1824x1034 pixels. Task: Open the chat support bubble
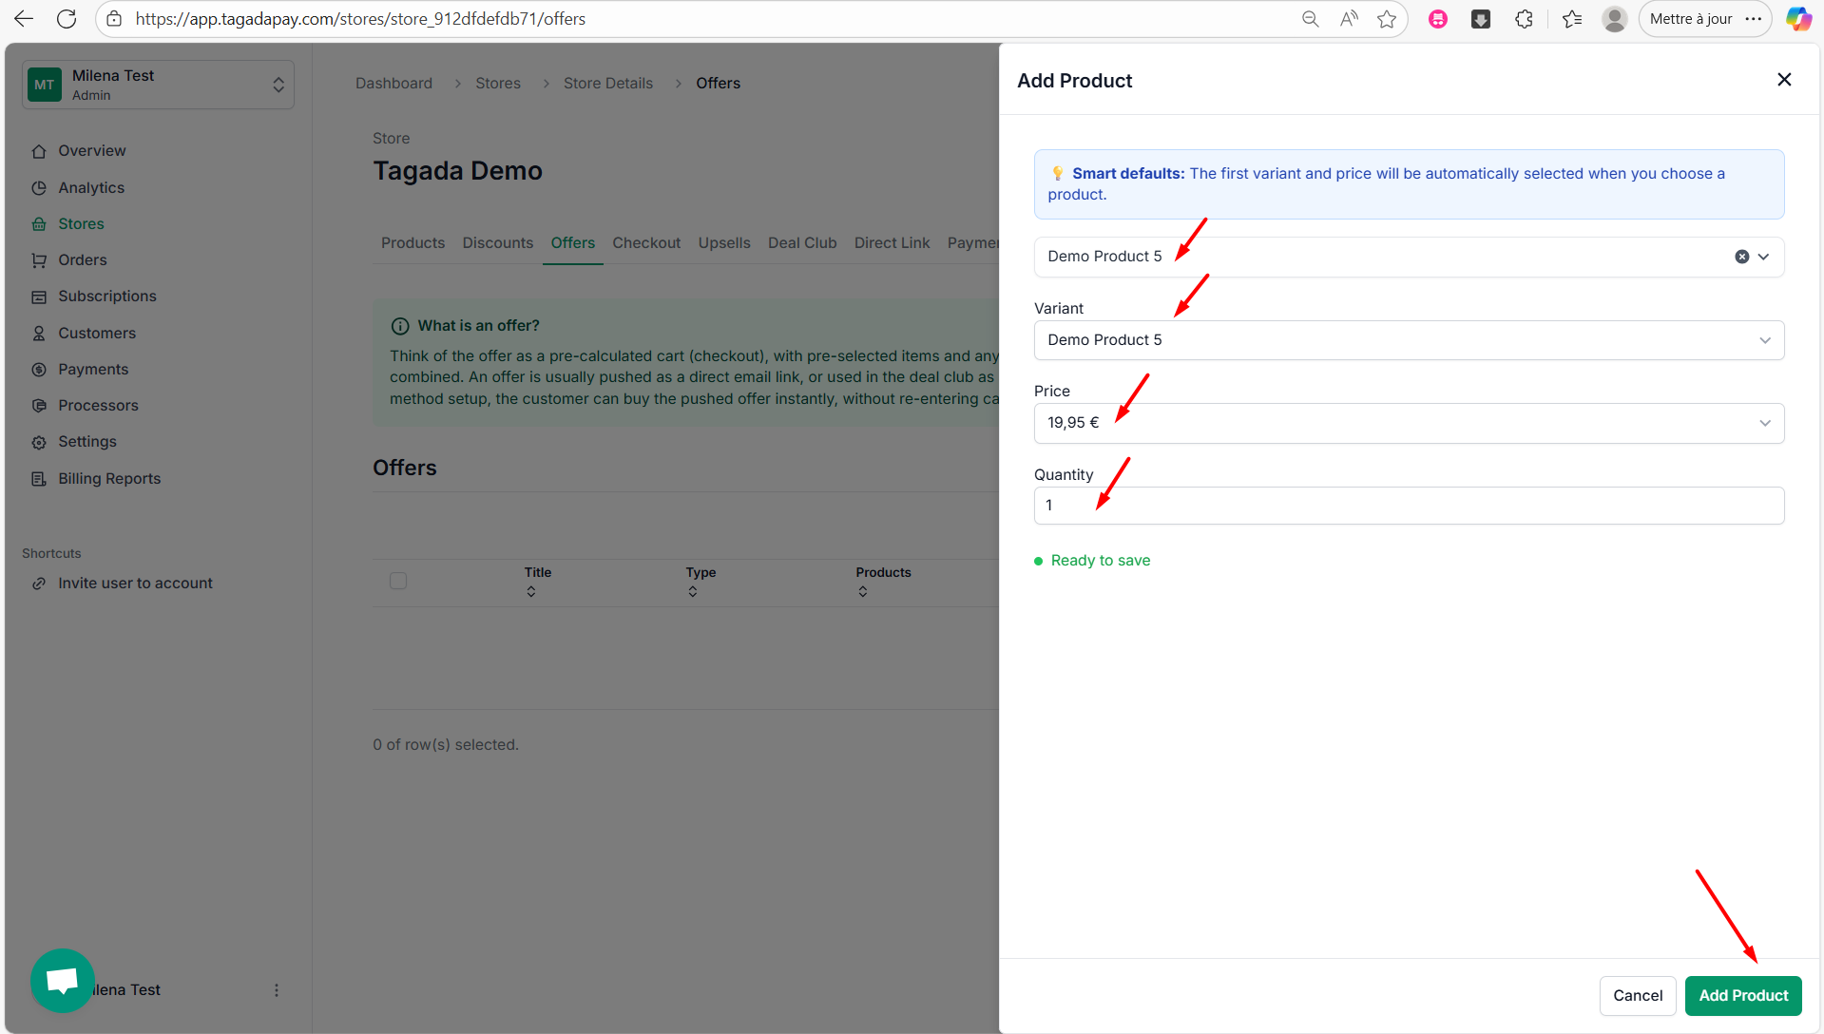pos(62,980)
